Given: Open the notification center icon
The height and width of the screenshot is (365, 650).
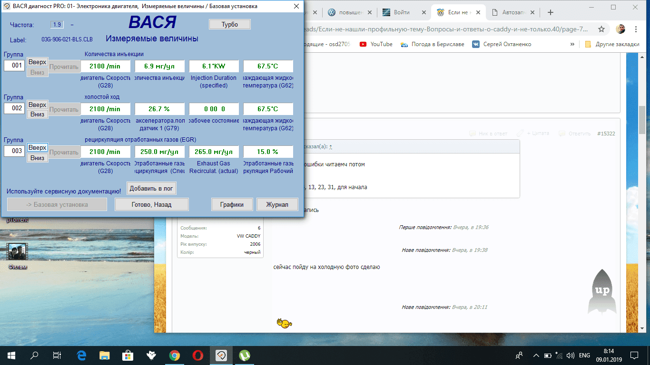Looking at the screenshot, I should (634, 355).
